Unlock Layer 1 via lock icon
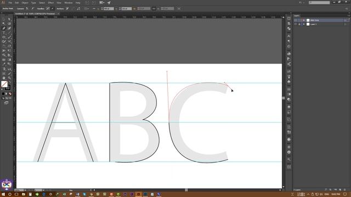This screenshot has width=351, height=197. 299,24
